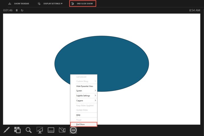Screen dimensions: 204x136
Task: Select Hide Presenter View in menu
Action: click(x=85, y=86)
